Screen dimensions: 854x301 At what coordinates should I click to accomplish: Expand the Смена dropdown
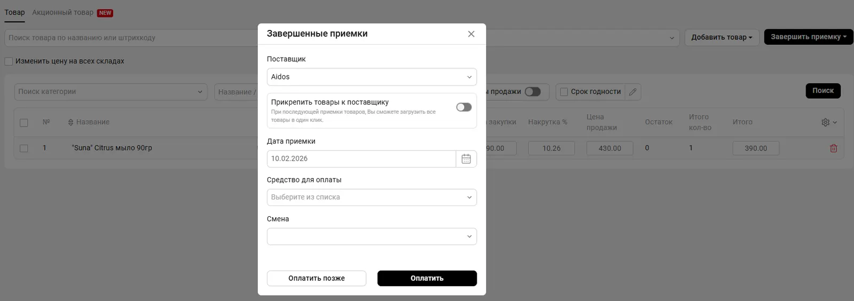point(371,236)
